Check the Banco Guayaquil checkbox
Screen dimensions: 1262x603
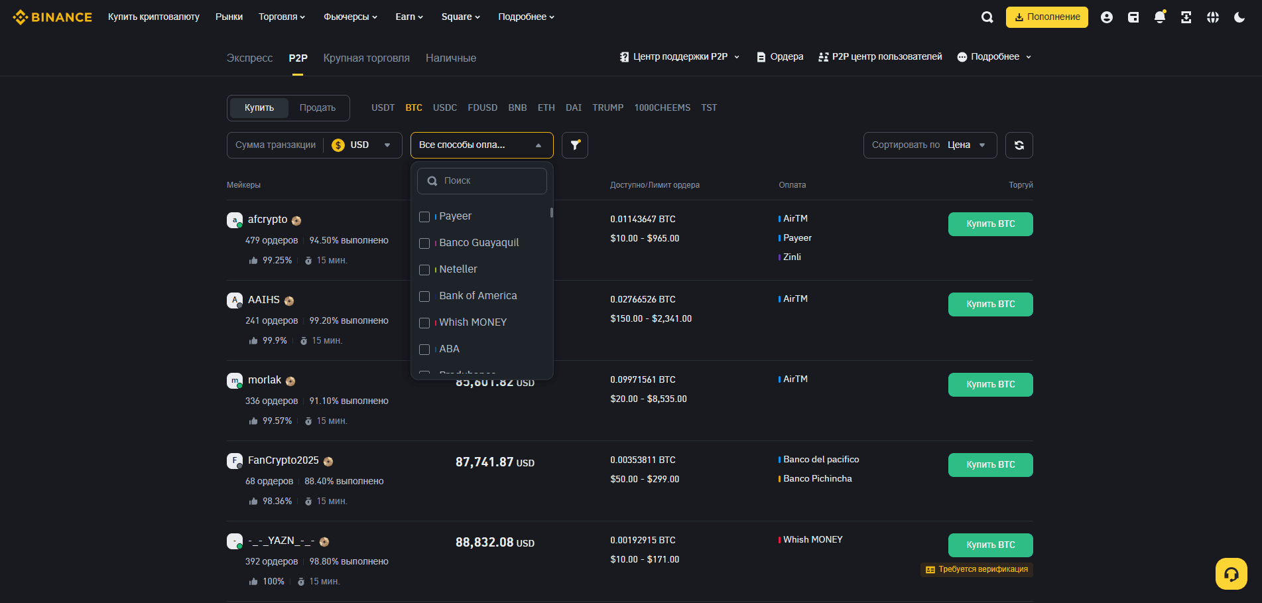click(x=424, y=243)
